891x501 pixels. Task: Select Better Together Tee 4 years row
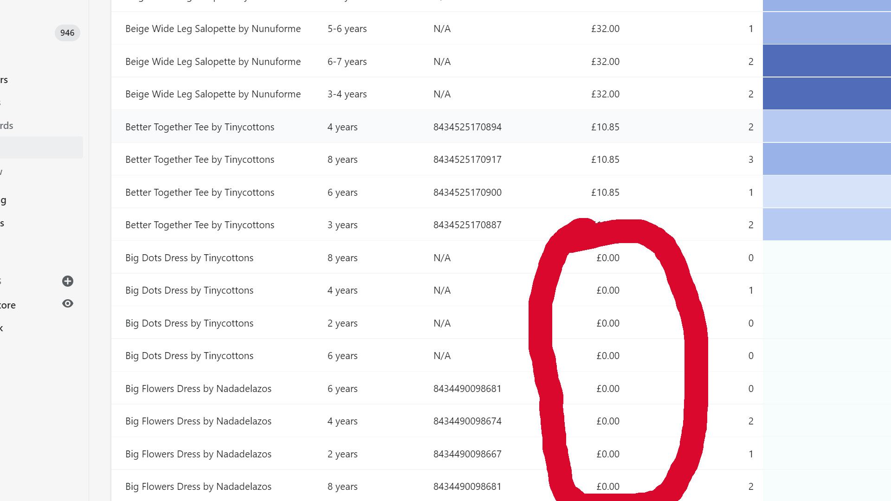(x=437, y=127)
